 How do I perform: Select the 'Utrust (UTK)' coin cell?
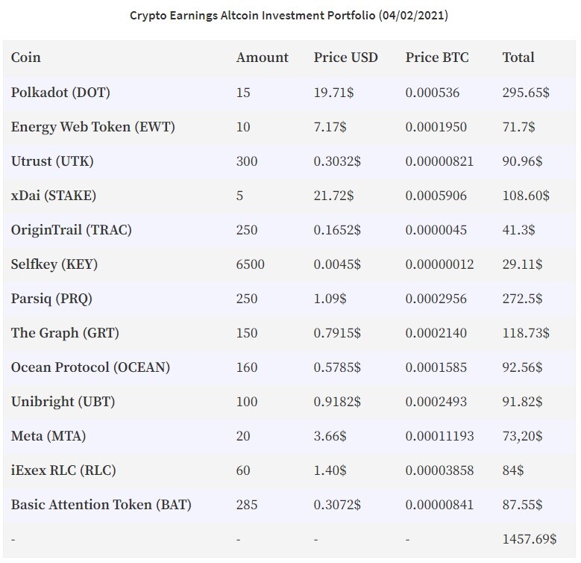click(52, 161)
